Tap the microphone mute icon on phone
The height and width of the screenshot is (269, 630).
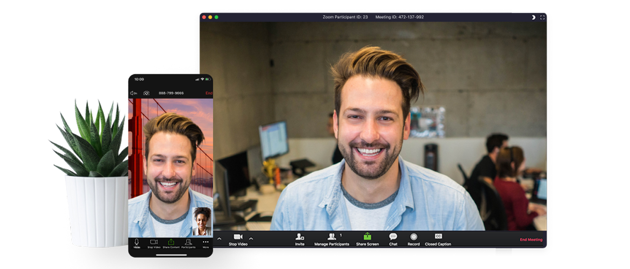click(137, 243)
